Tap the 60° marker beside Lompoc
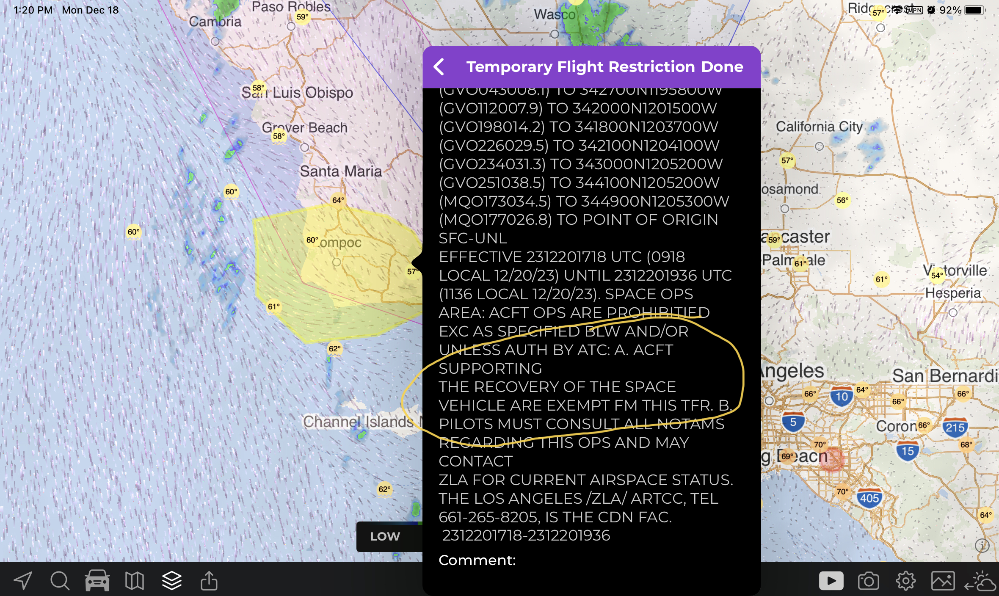The image size is (999, 596). click(312, 240)
